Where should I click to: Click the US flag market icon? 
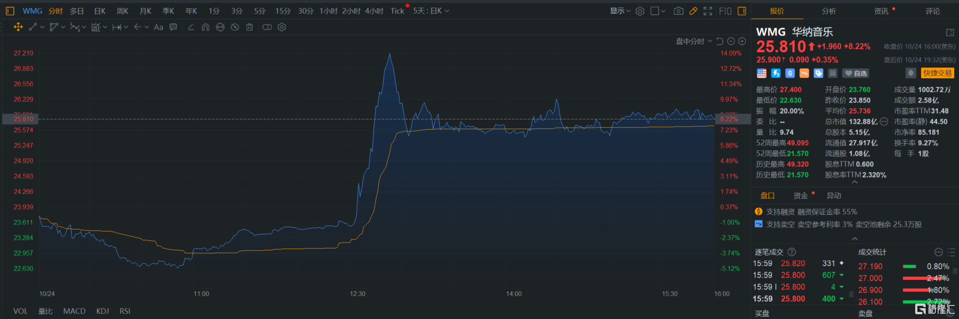coord(762,73)
